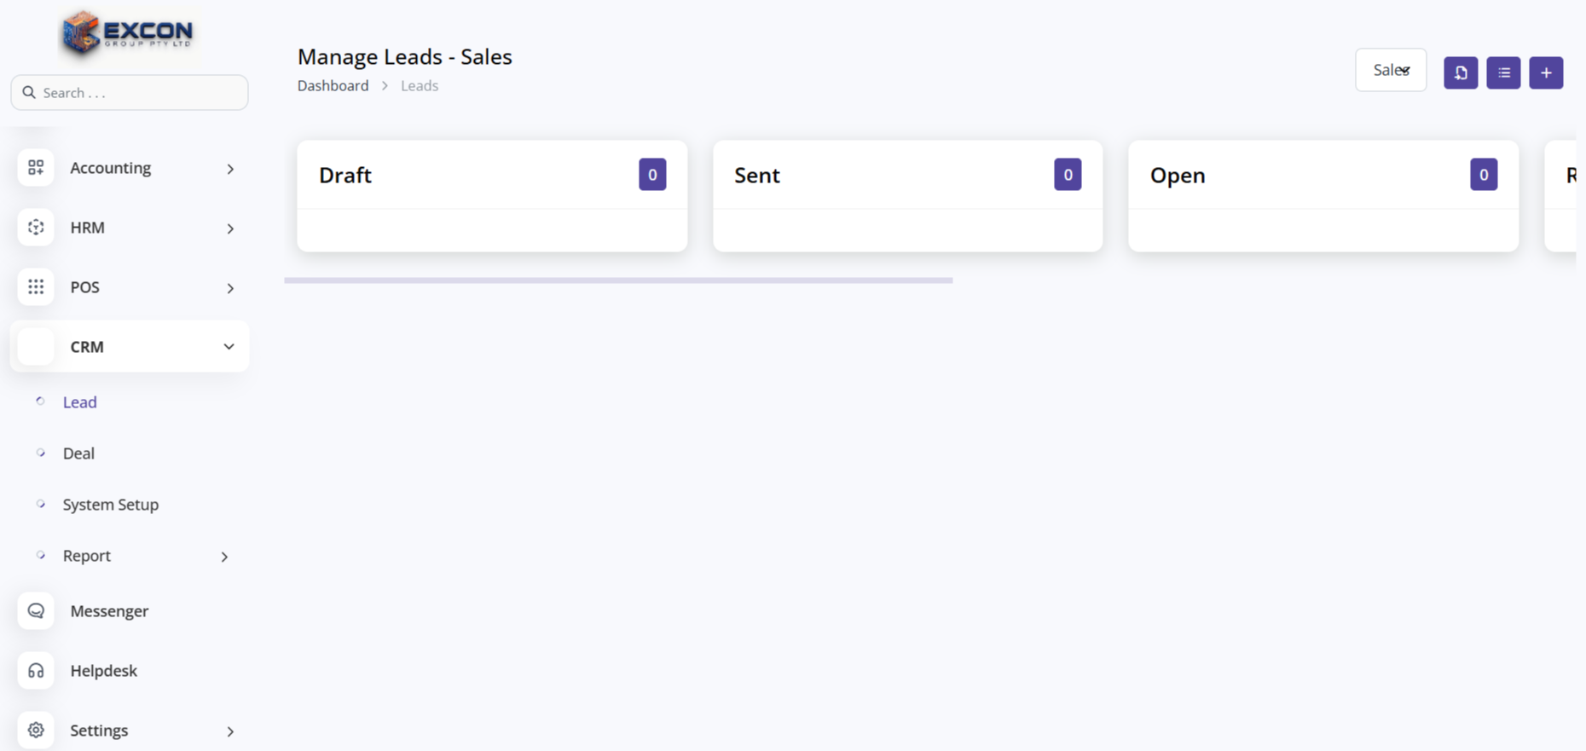
Task: Select the Lead submenu item
Action: tap(79, 402)
